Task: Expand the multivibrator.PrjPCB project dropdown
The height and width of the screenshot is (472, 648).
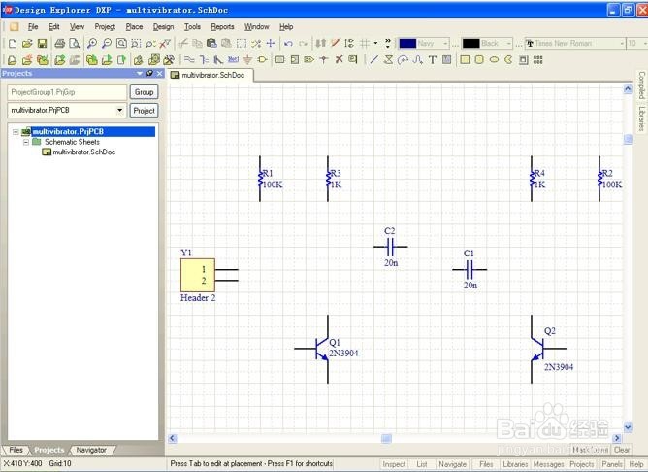Action: pyautogui.click(x=120, y=111)
